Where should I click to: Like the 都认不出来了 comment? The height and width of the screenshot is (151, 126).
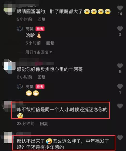[120, 138]
